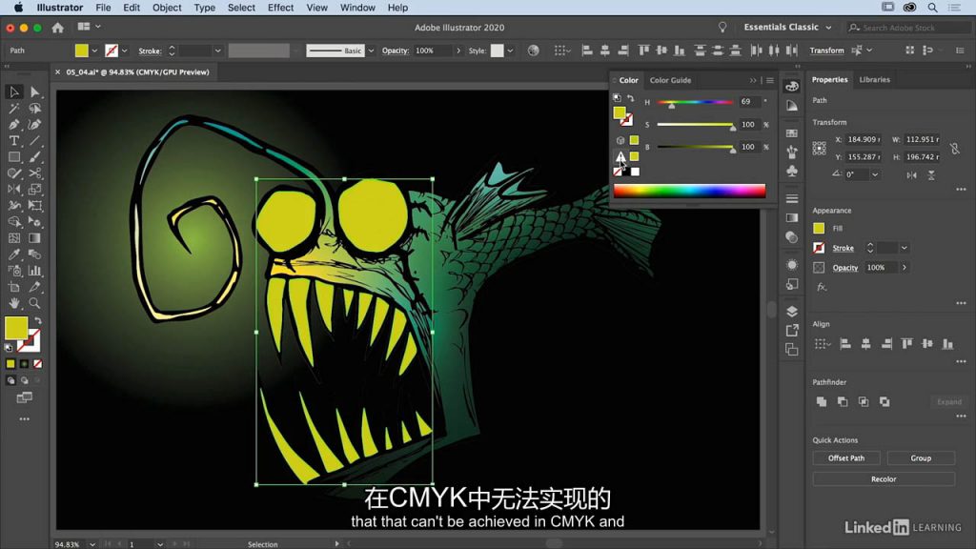Click the Recolor button

click(x=884, y=479)
